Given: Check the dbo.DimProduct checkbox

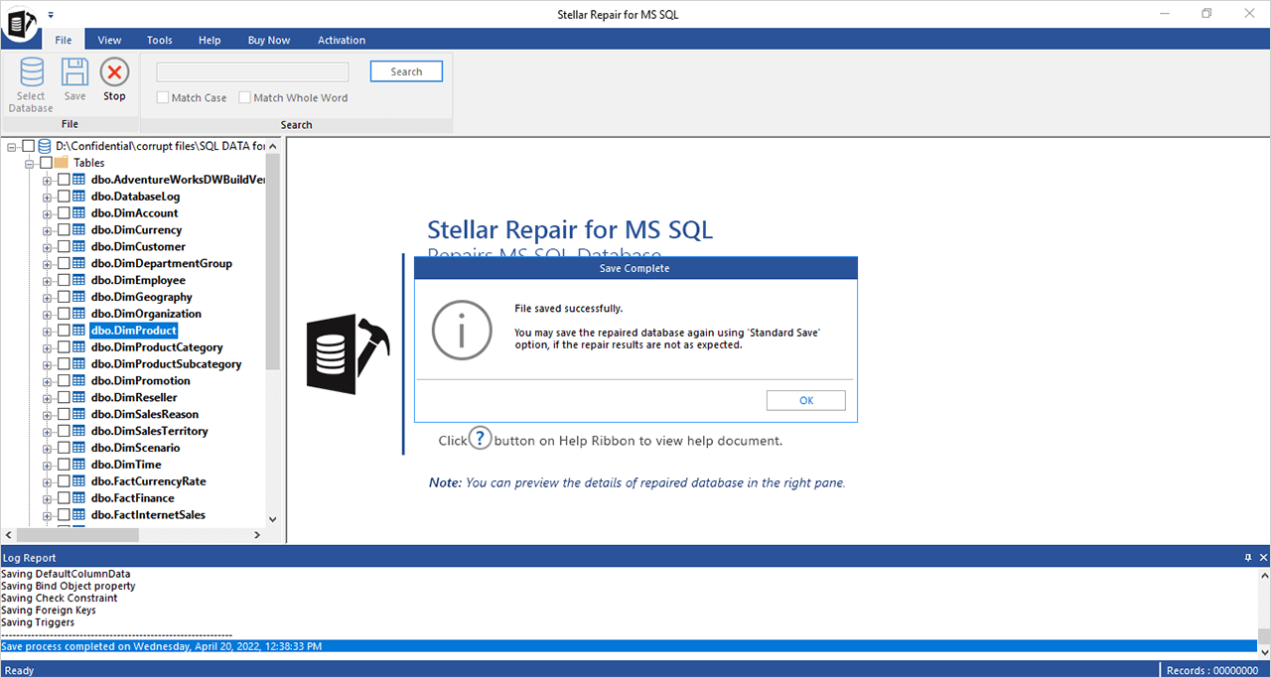Looking at the screenshot, I should (x=64, y=331).
